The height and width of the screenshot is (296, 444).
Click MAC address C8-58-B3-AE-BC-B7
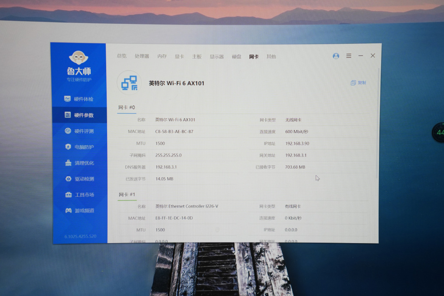tap(174, 132)
